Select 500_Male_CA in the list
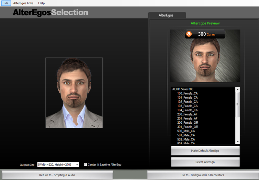The image size is (259, 180). click(186, 131)
